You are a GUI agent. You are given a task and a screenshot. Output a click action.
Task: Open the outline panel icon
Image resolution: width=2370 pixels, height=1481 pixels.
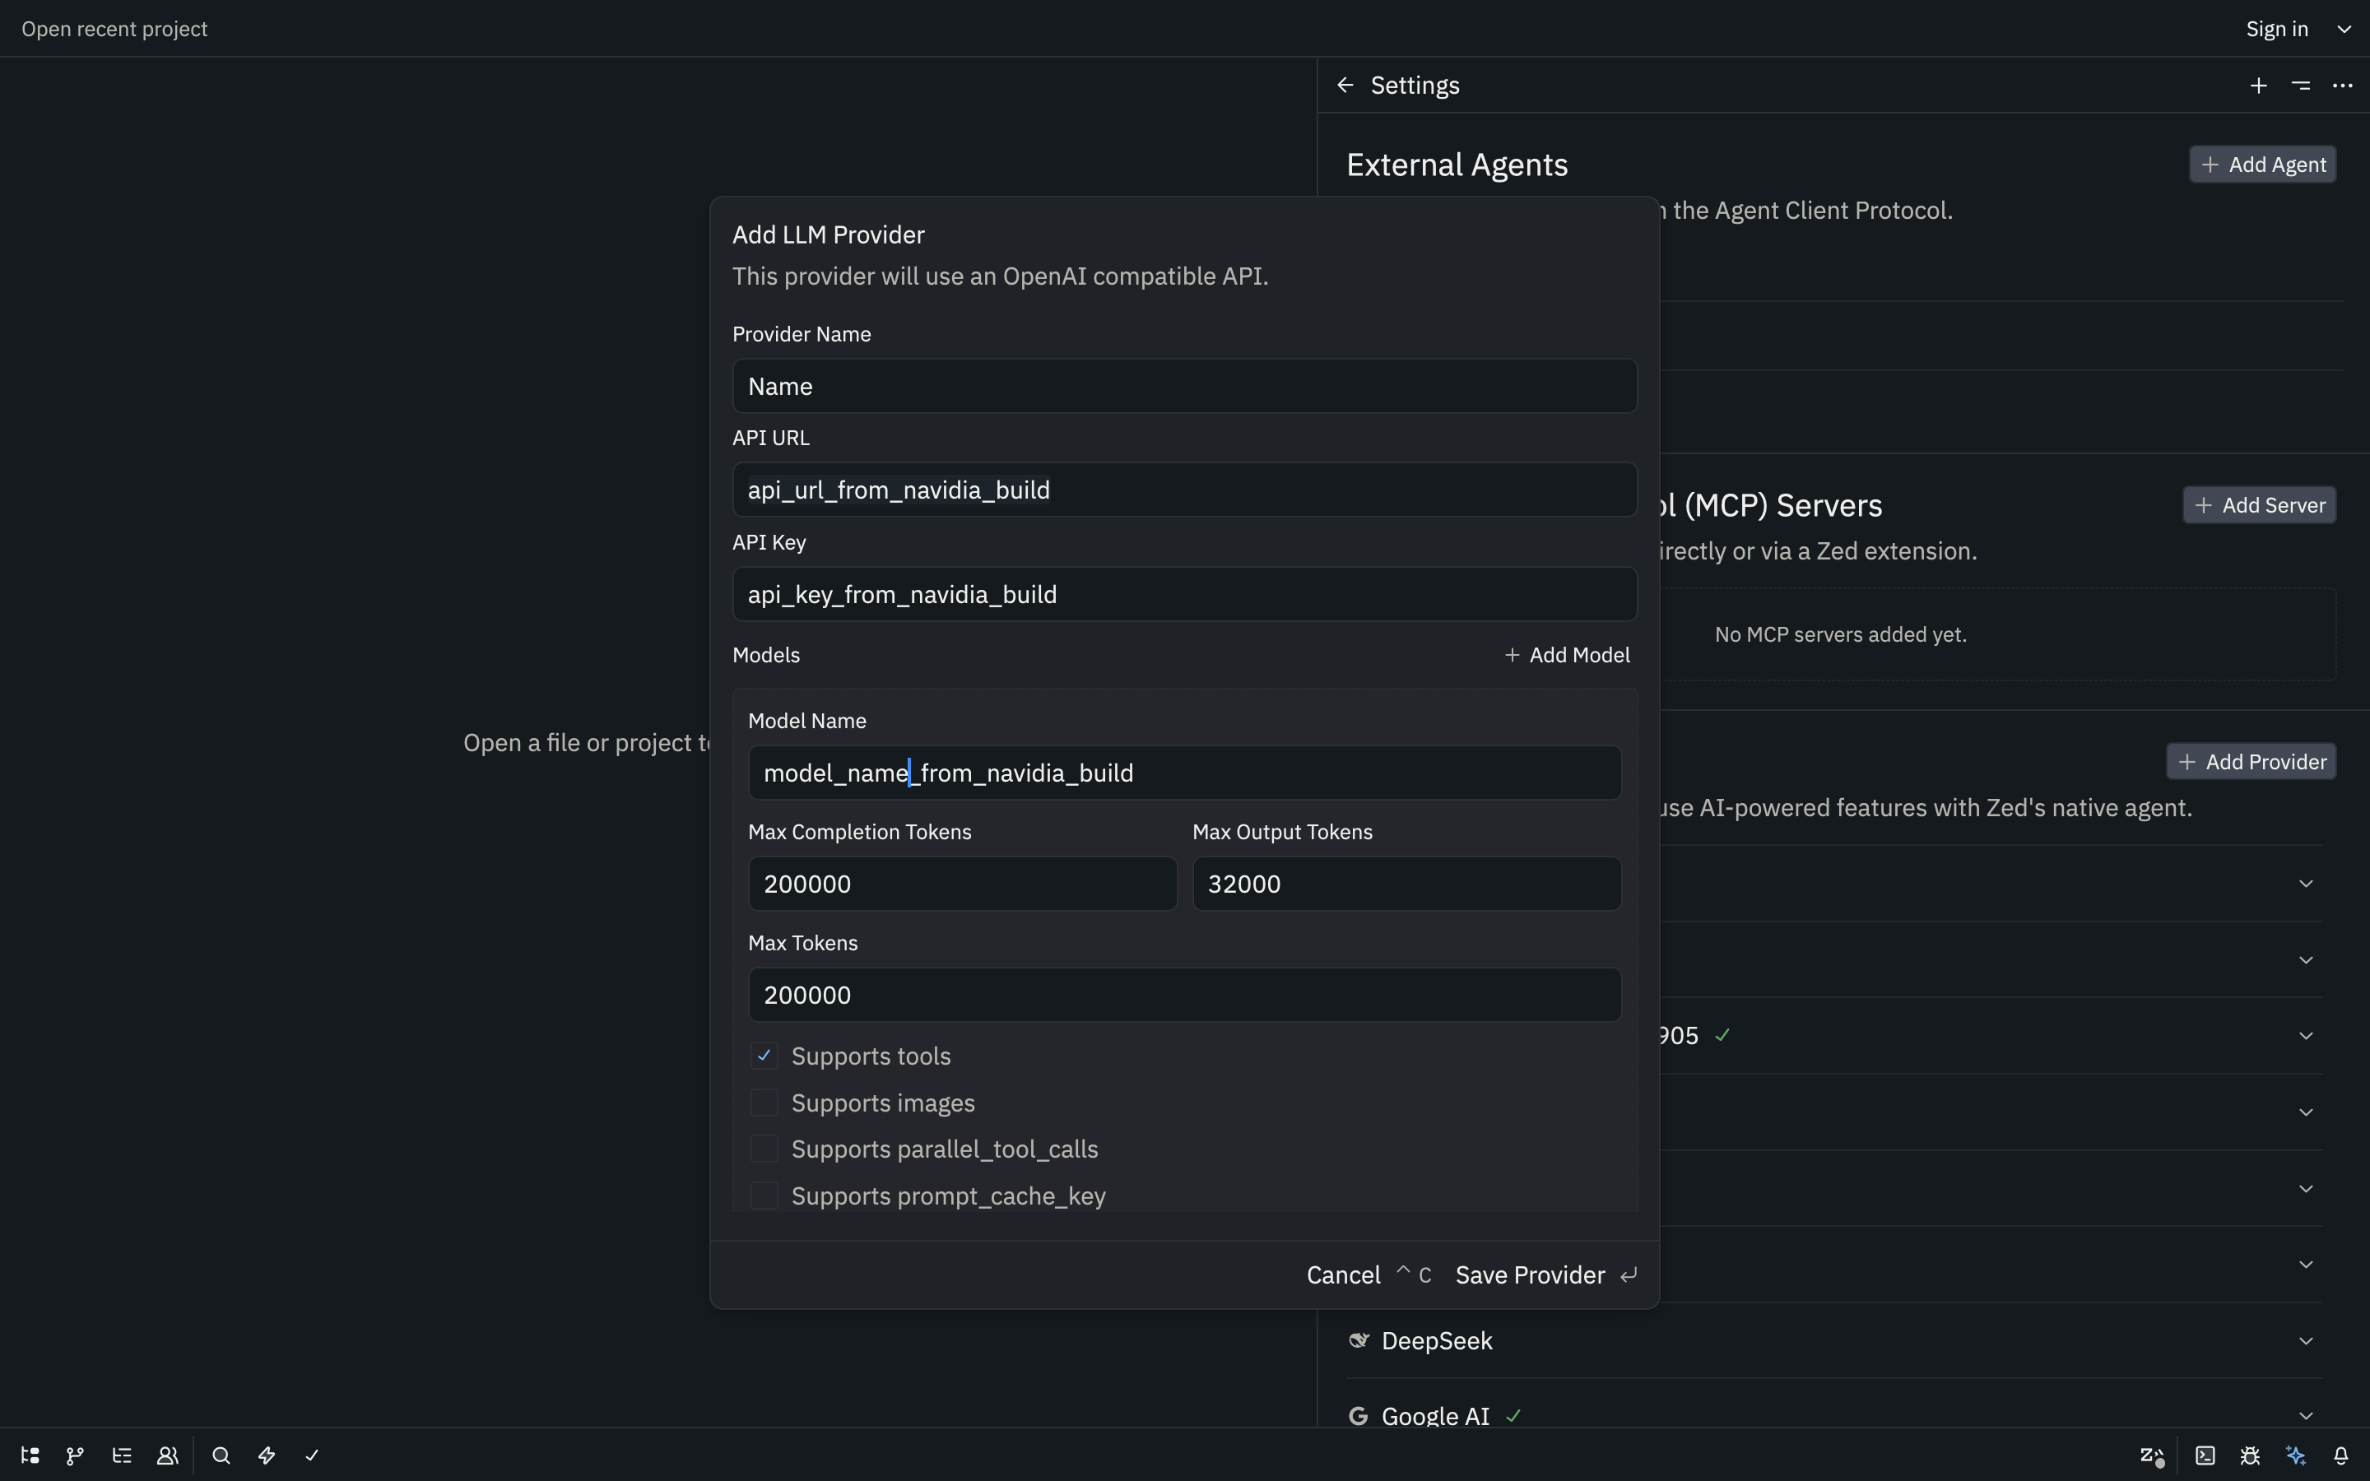point(122,1455)
